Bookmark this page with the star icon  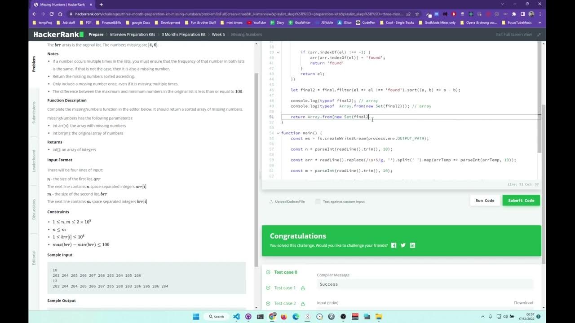pyautogui.click(x=417, y=14)
